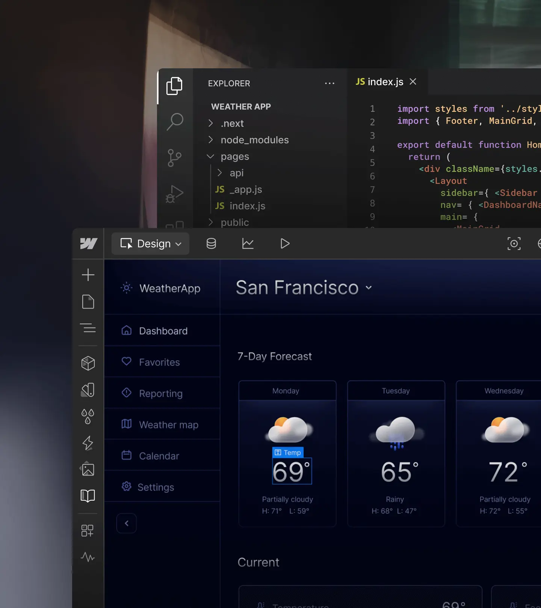The width and height of the screenshot is (541, 608).
Task: Open the Navigator panel icon
Action: click(88, 328)
